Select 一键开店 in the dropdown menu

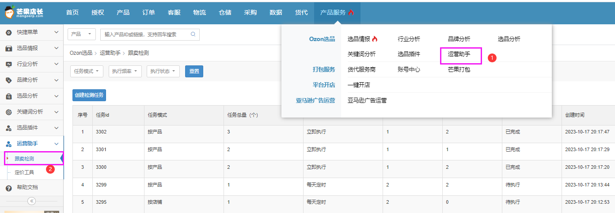(359, 85)
